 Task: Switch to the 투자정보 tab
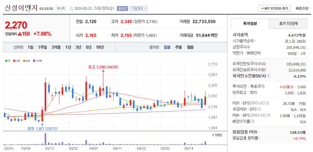point(250,24)
